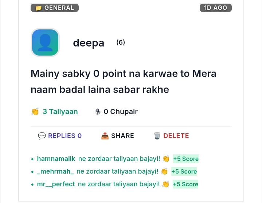Open hamnamalik's profile link

56,159
